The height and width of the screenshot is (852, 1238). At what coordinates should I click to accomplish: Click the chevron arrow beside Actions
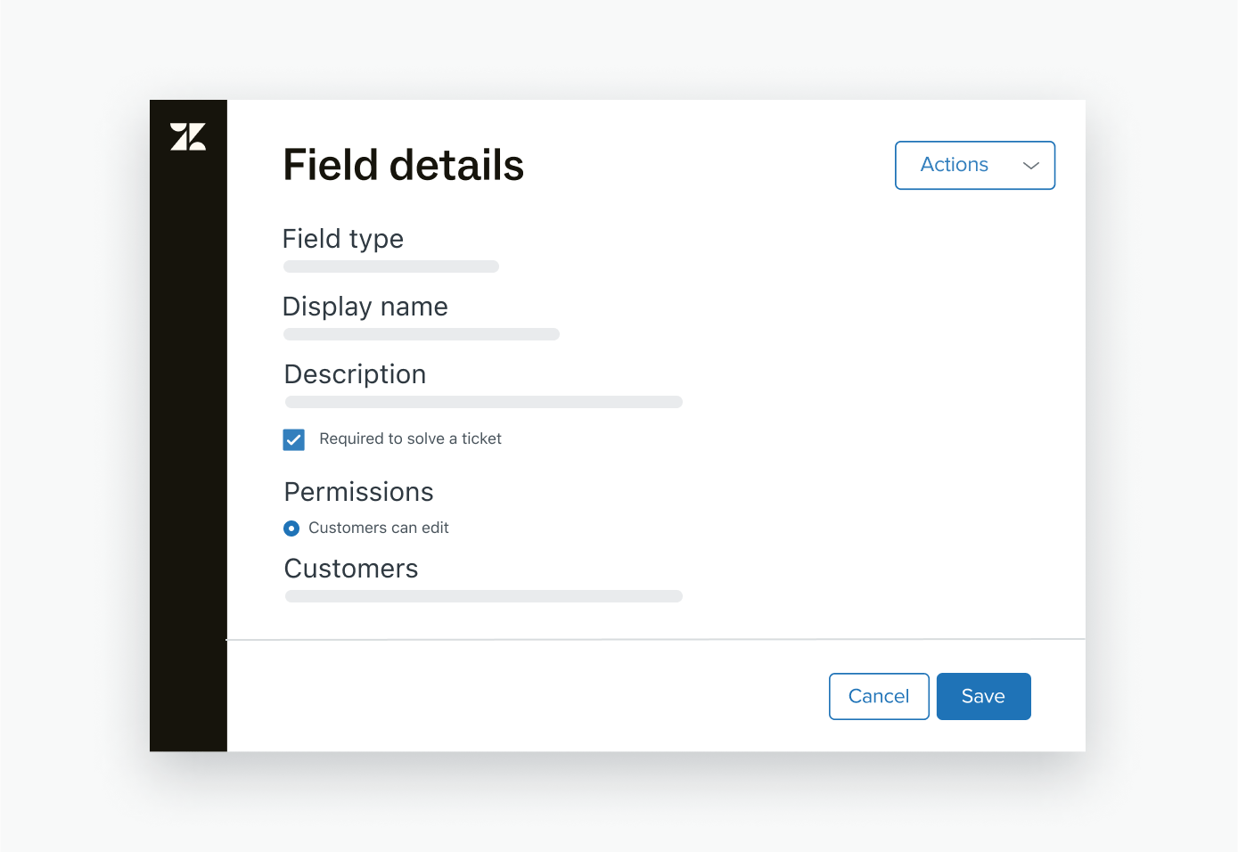[1030, 166]
